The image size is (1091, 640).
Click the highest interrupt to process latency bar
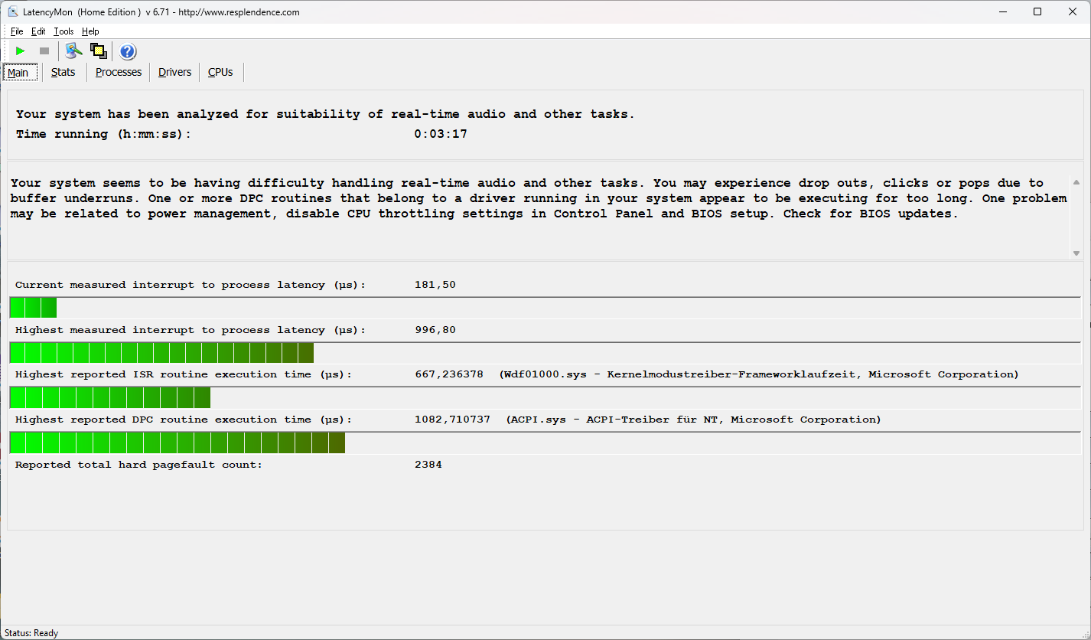(x=545, y=353)
